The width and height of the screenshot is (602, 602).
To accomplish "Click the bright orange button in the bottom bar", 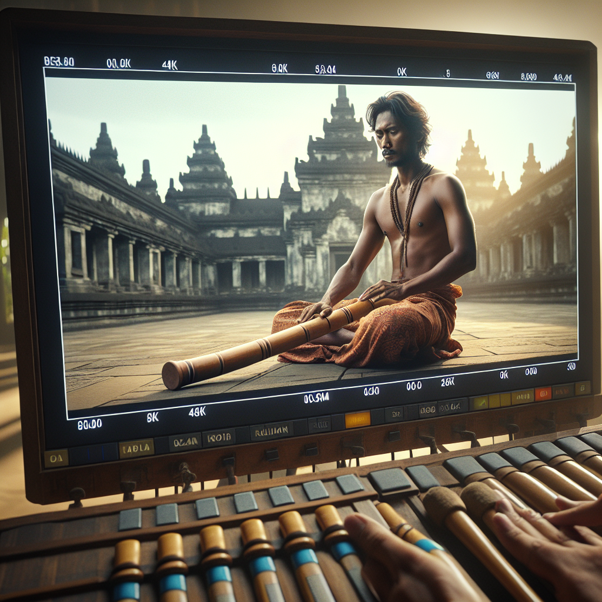I will point(357,420).
